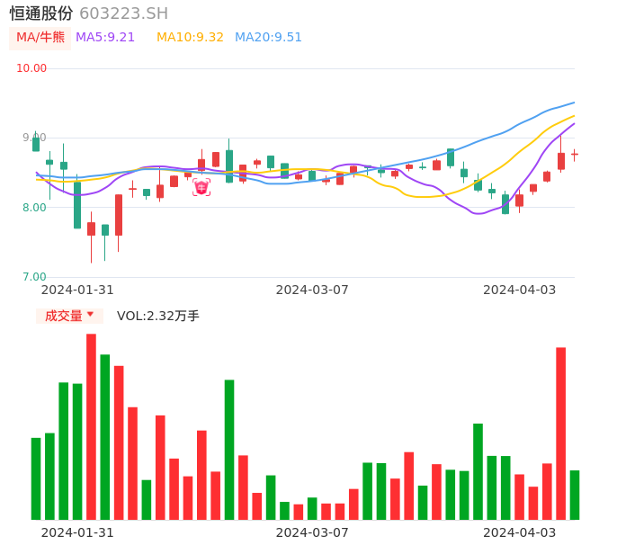Click the stock name 恒通股份
The height and width of the screenshot is (545, 617).
pyautogui.click(x=41, y=13)
